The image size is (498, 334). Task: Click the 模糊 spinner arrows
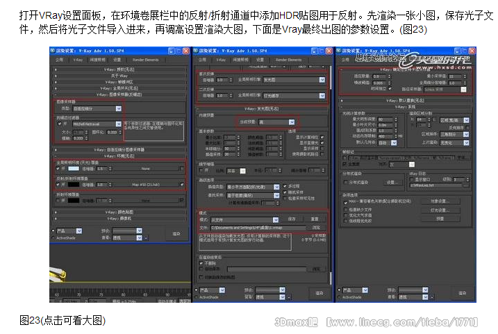pyautogui.click(x=86, y=138)
